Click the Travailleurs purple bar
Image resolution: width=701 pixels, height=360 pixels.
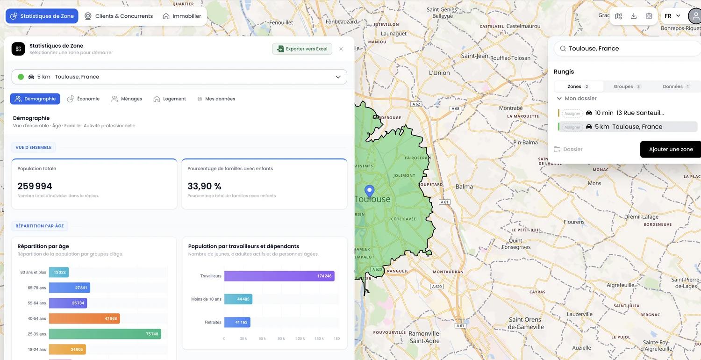coord(279,276)
